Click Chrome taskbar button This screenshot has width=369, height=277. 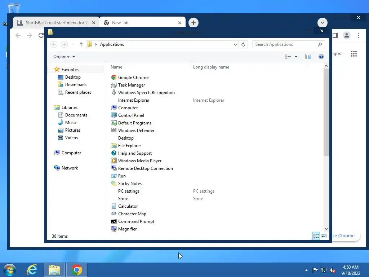77,270
